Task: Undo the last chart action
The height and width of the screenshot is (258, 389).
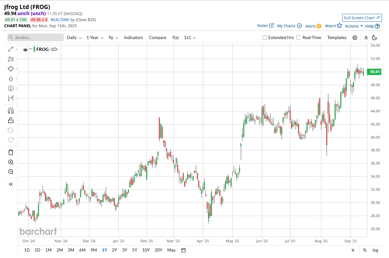Action: (11, 130)
